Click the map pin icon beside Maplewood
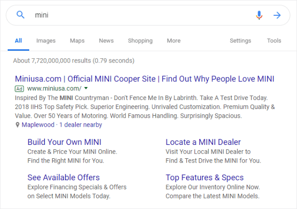Viewport: 297px width, 209px height. [17, 125]
